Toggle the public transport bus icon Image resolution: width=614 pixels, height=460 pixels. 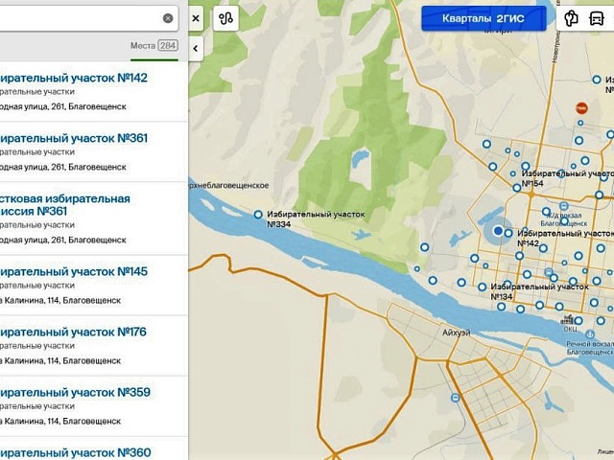tap(601, 18)
